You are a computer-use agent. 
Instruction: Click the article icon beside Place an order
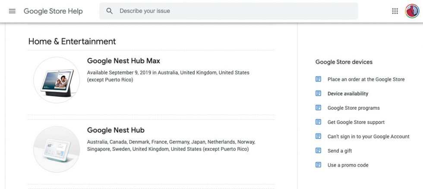coord(319,79)
